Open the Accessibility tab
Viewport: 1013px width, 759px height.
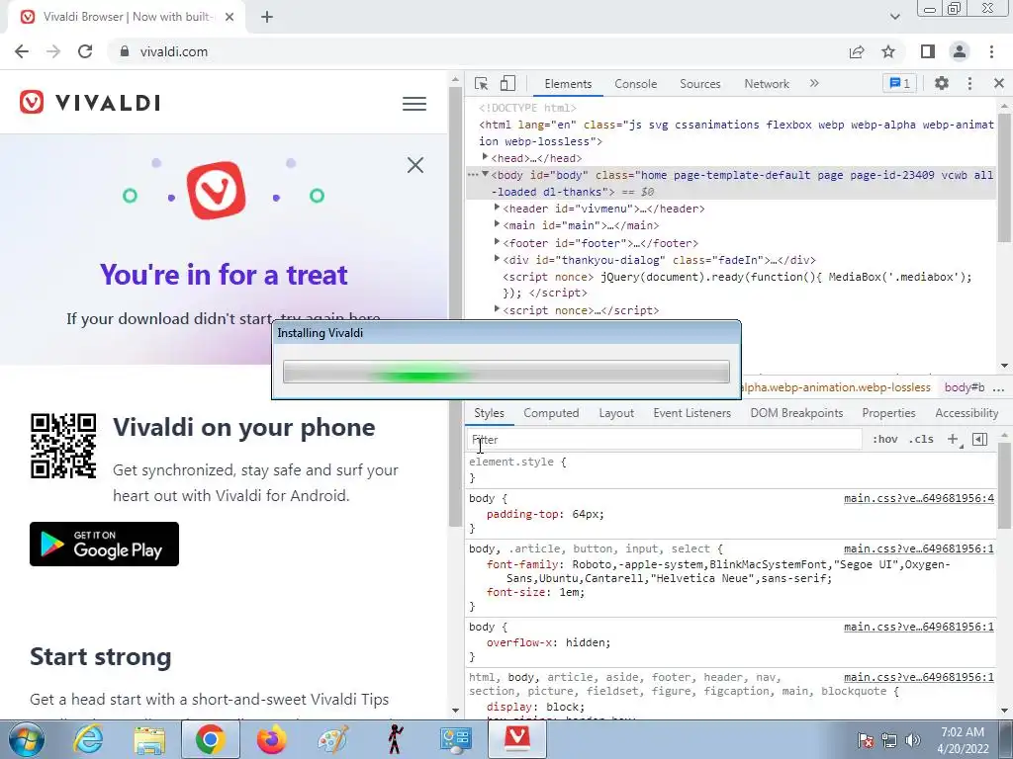pos(967,413)
